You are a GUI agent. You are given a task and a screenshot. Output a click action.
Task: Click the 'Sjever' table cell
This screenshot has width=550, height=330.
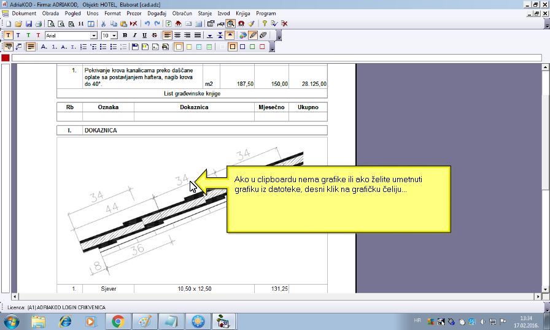(109, 289)
